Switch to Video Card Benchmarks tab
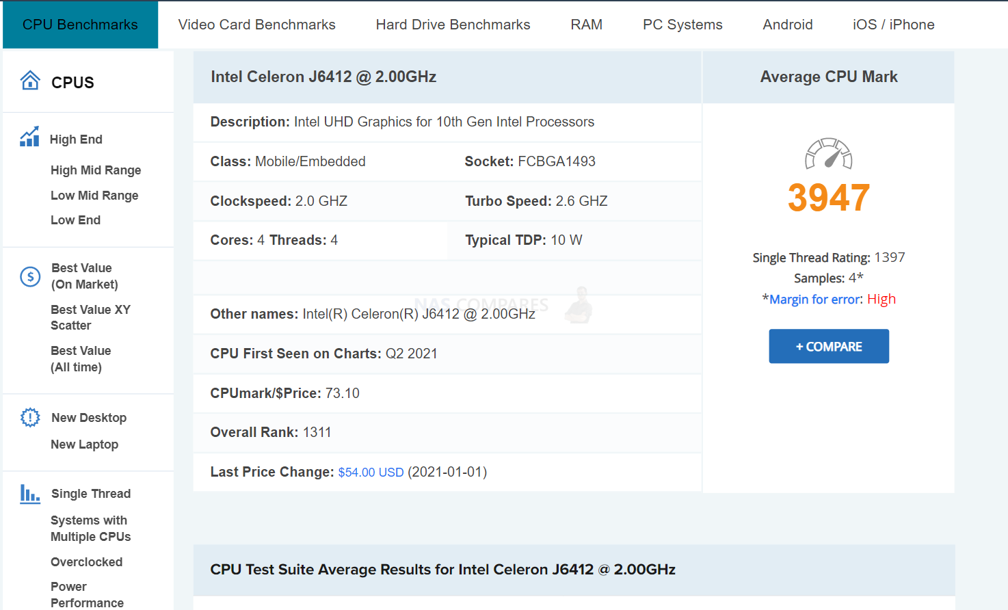Viewport: 1008px width, 610px height. (x=256, y=25)
